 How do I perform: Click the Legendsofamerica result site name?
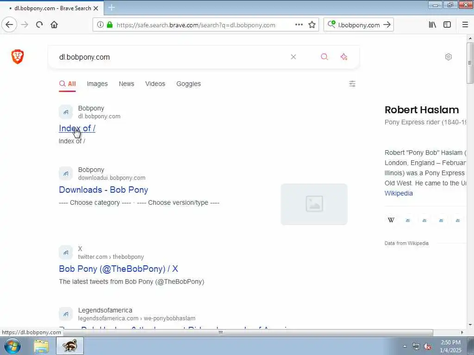click(105, 310)
